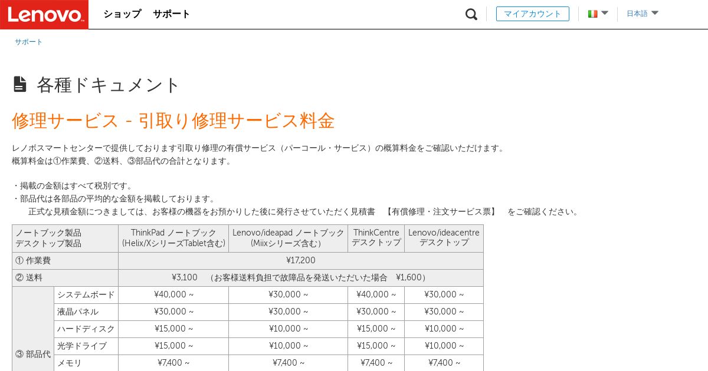Click ThinkCentre システムボード ¥40,000 cell
Screen dimensions: 708x371
pos(376,294)
